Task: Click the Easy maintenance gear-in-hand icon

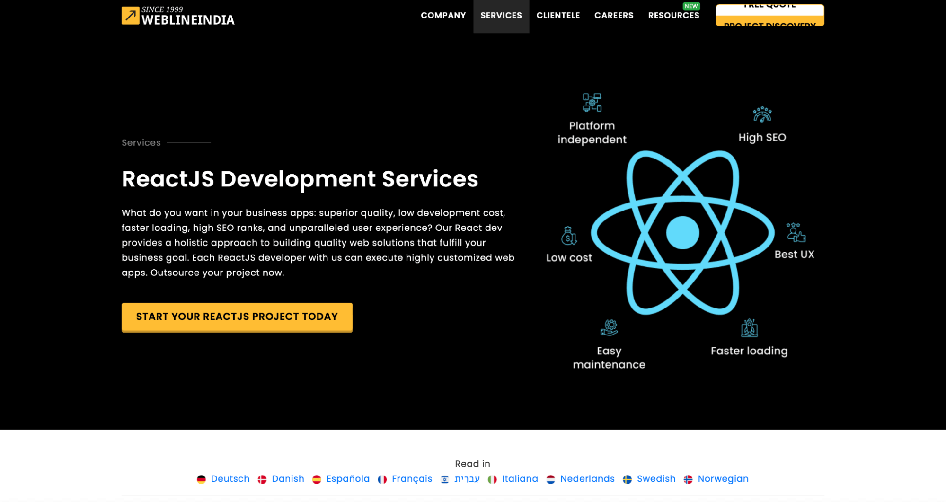Action: click(x=610, y=327)
